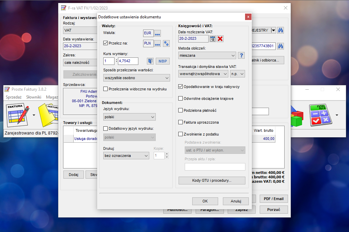Enable Odwrotne obciążenie krajowe
The image size is (349, 232).
(181, 99)
